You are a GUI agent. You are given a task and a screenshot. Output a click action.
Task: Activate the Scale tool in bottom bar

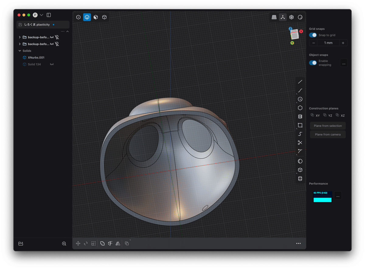coord(93,243)
